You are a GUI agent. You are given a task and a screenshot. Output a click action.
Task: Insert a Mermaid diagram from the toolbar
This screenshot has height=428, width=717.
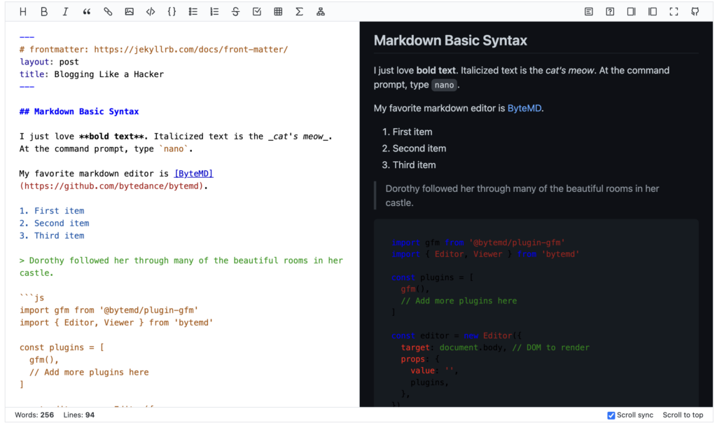point(321,12)
